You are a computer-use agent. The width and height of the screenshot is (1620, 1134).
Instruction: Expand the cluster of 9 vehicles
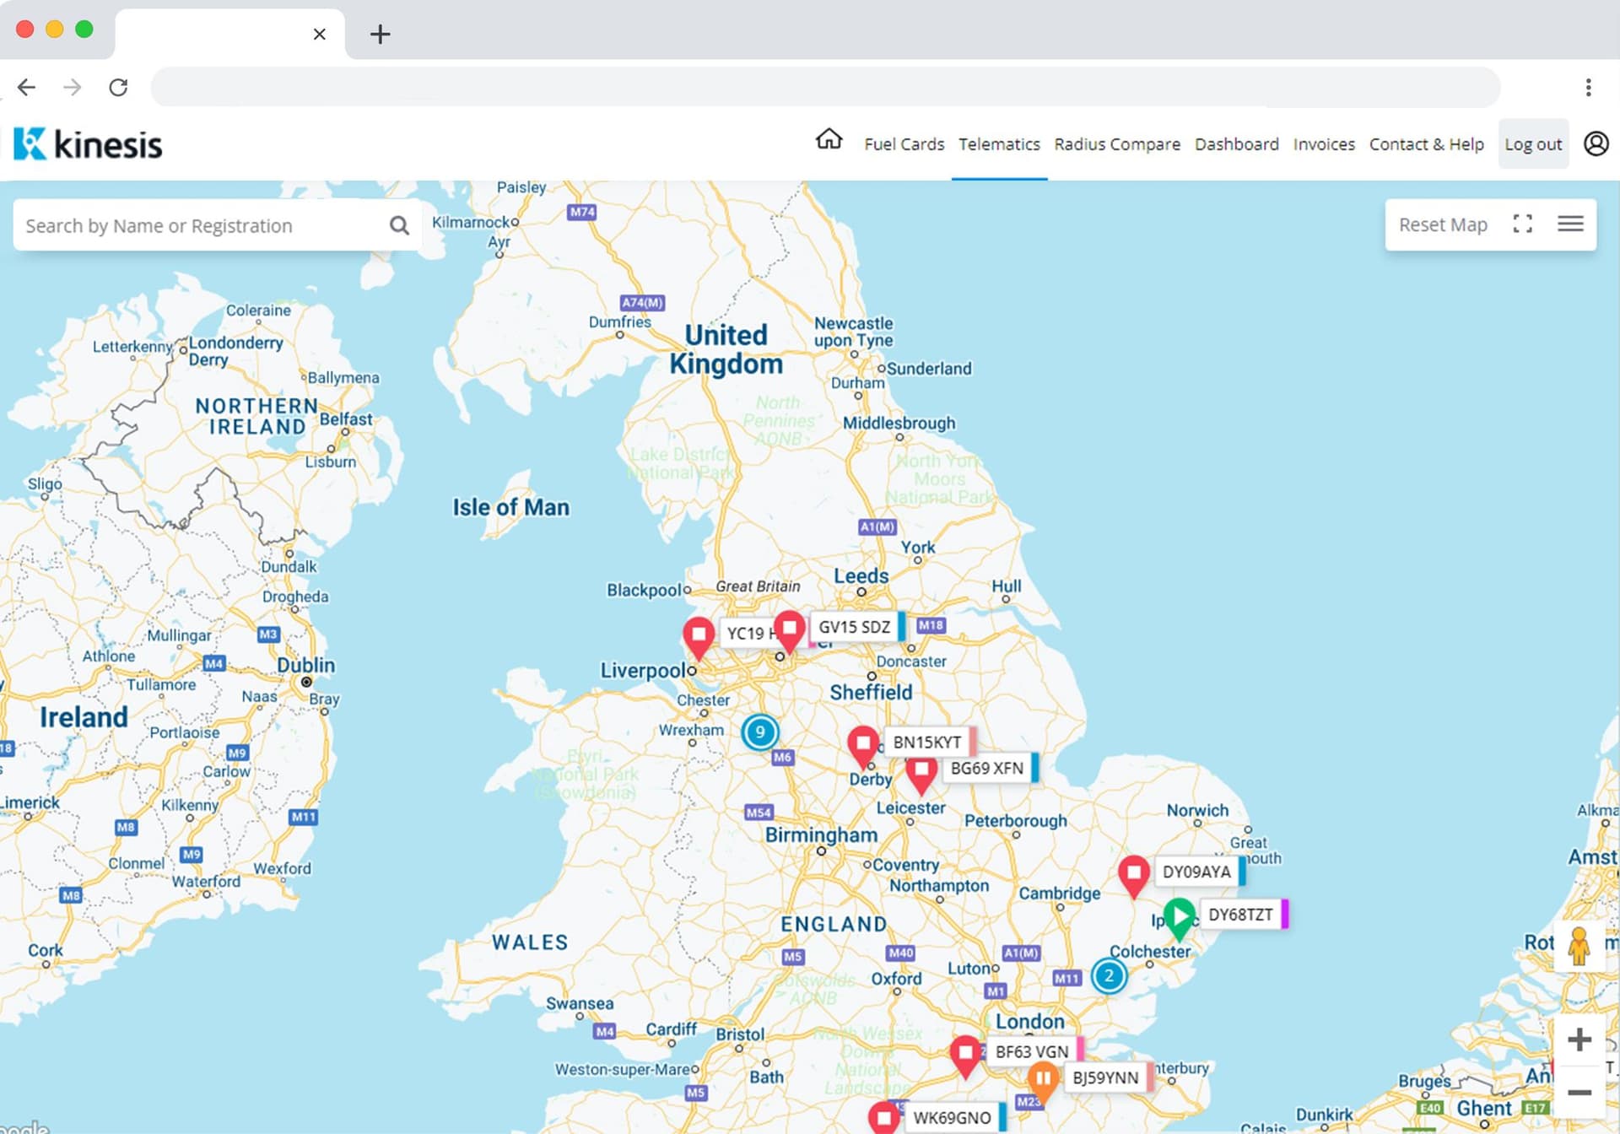tap(759, 732)
